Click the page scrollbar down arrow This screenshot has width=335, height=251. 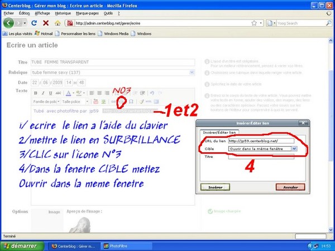click(x=331, y=230)
